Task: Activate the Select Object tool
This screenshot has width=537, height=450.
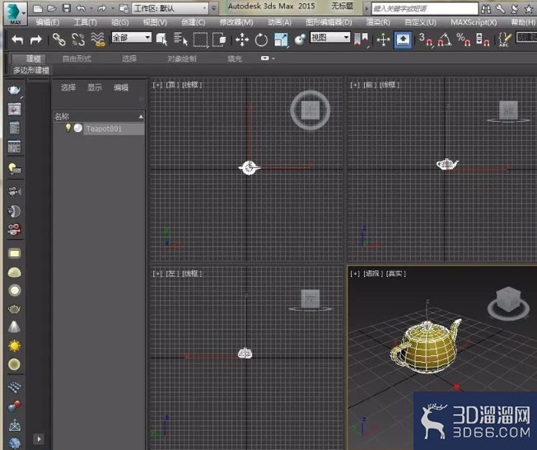Action: 161,40
